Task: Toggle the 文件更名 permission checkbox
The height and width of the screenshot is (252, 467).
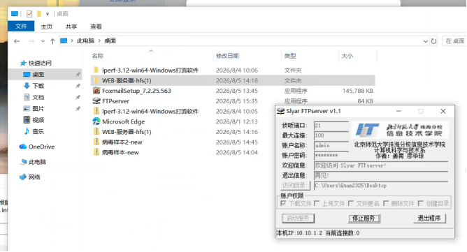Action: [x=351, y=203]
